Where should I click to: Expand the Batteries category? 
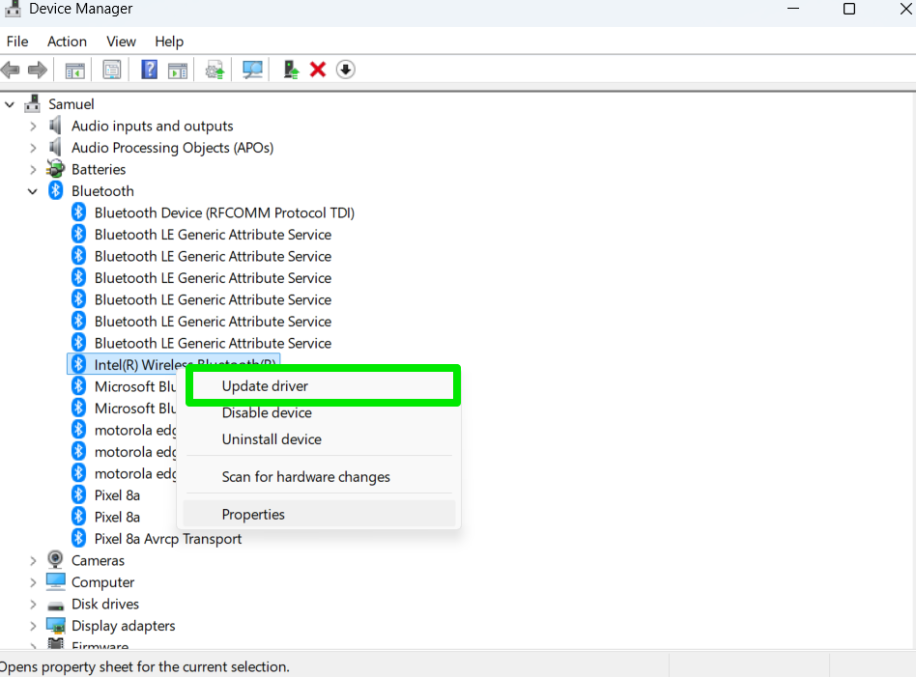click(33, 169)
